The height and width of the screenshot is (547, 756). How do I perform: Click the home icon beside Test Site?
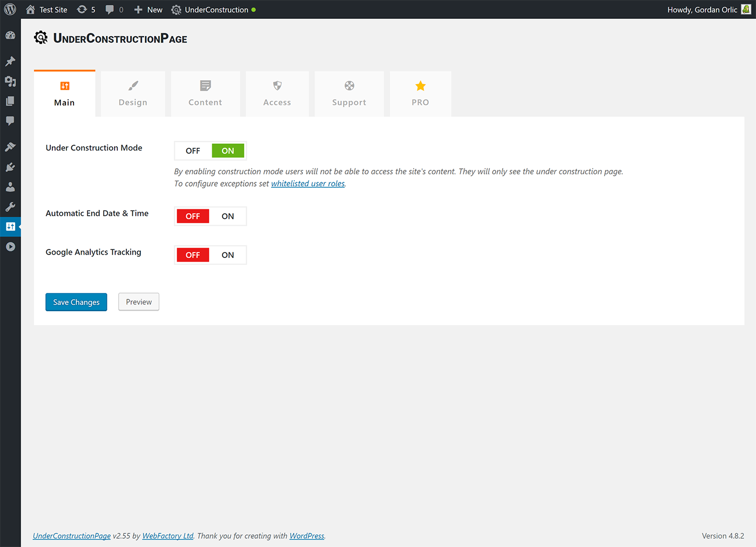(x=30, y=10)
